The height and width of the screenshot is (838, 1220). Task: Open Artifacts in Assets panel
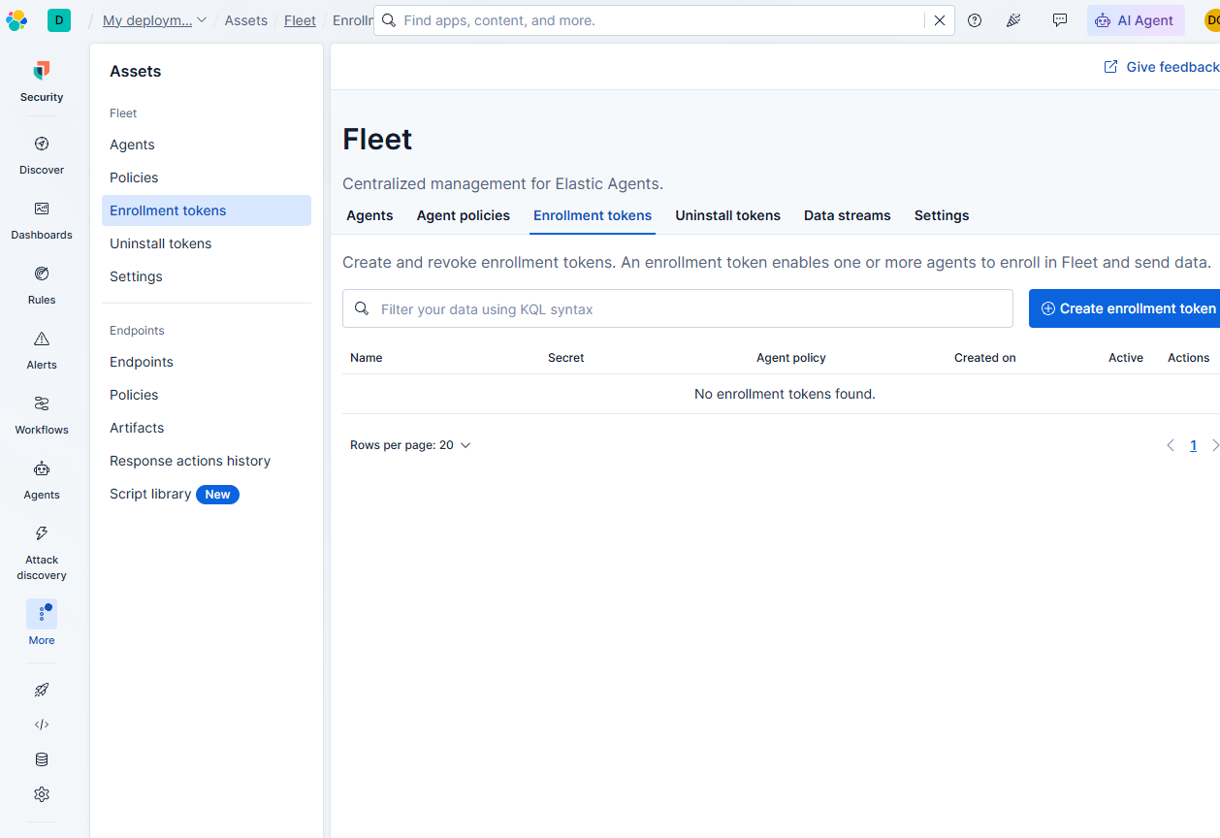click(207, 428)
